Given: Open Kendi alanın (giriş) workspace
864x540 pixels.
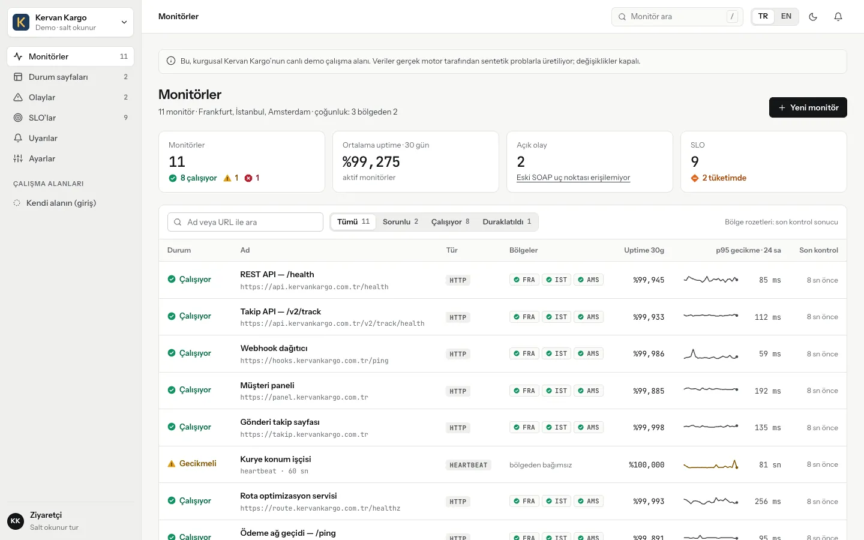Looking at the screenshot, I should point(70,203).
